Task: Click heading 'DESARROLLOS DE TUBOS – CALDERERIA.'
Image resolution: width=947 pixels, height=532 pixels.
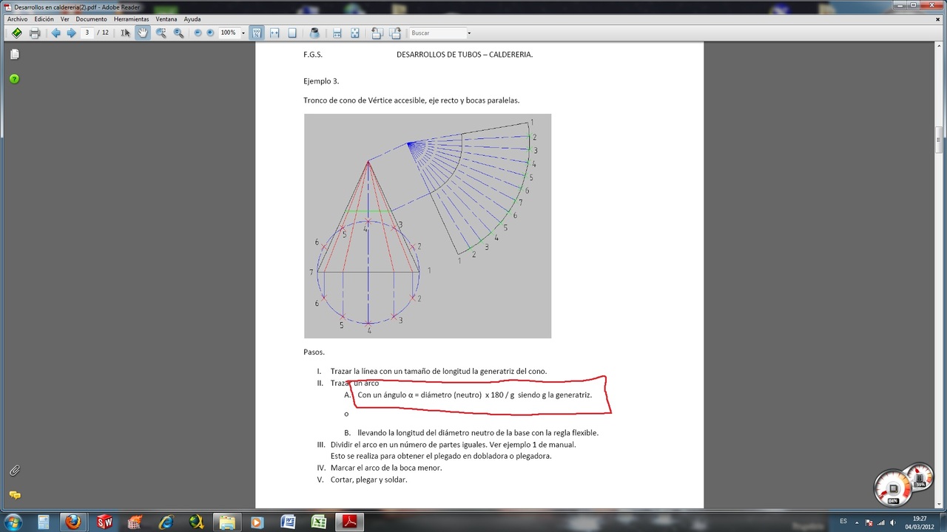Action: click(x=465, y=54)
